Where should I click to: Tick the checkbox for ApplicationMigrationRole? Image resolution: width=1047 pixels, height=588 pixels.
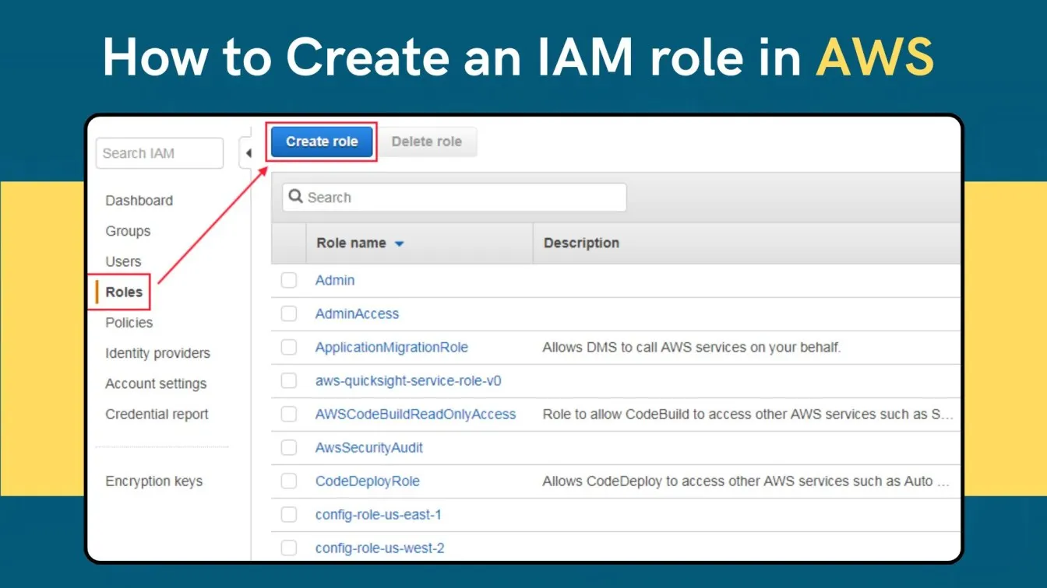(x=289, y=347)
